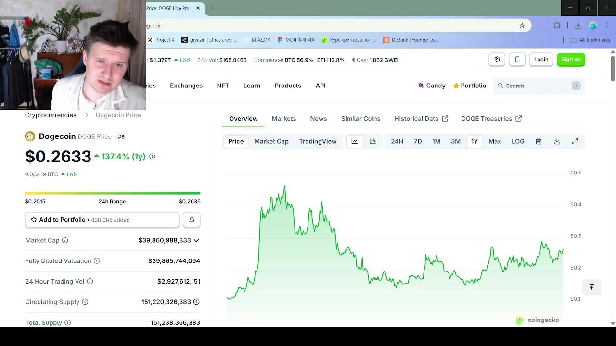Click the info icon beside Circulating Supply label

pyautogui.click(x=85, y=302)
